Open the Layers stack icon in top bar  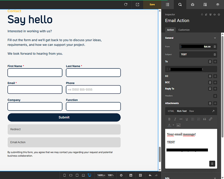[x=218, y=5]
